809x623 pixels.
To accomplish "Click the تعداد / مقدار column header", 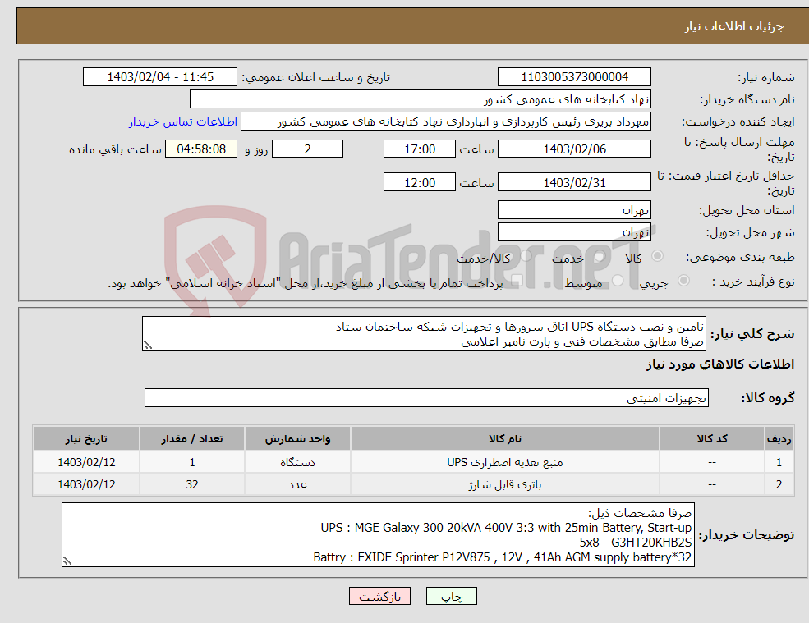I will 192,438.
